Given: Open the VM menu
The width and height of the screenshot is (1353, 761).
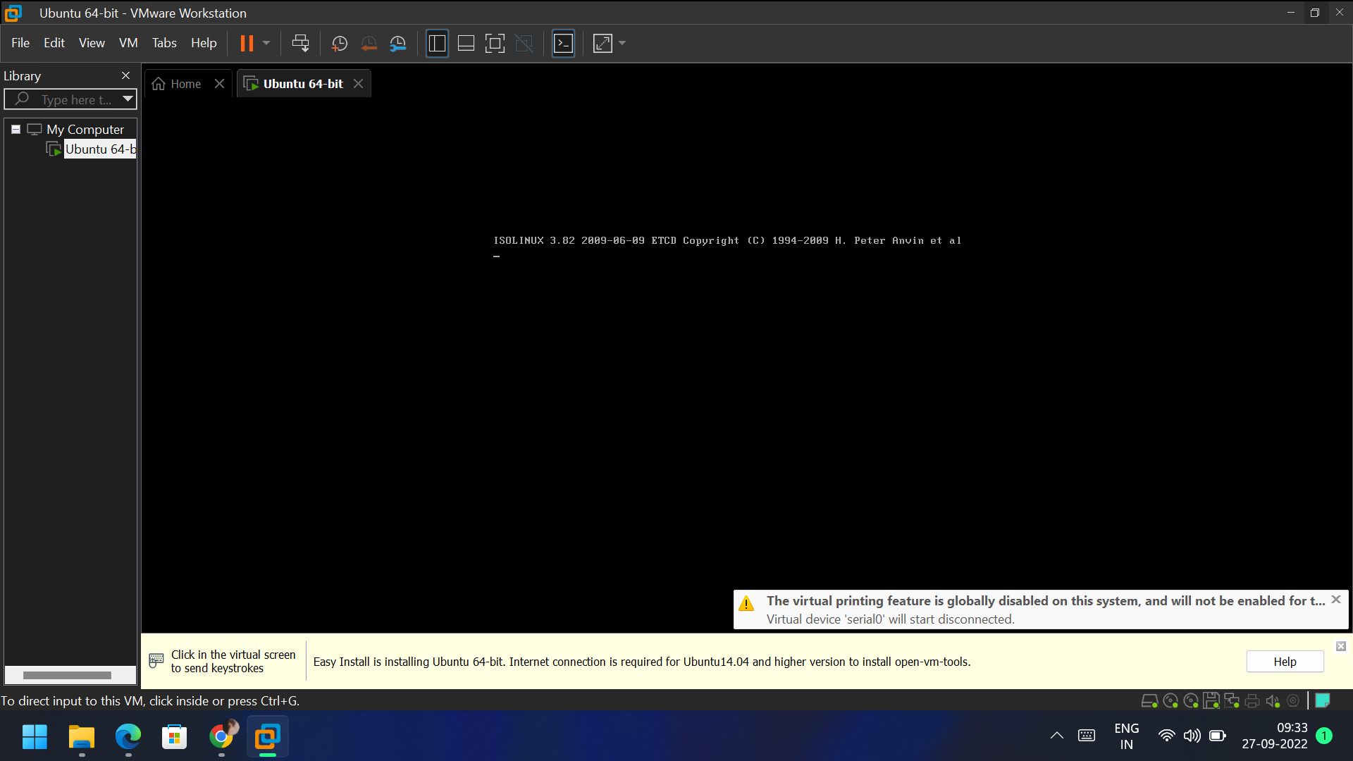Looking at the screenshot, I should coord(128,43).
